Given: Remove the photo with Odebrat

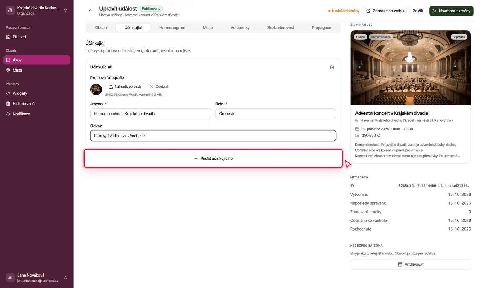Looking at the screenshot, I should pyautogui.click(x=159, y=87).
